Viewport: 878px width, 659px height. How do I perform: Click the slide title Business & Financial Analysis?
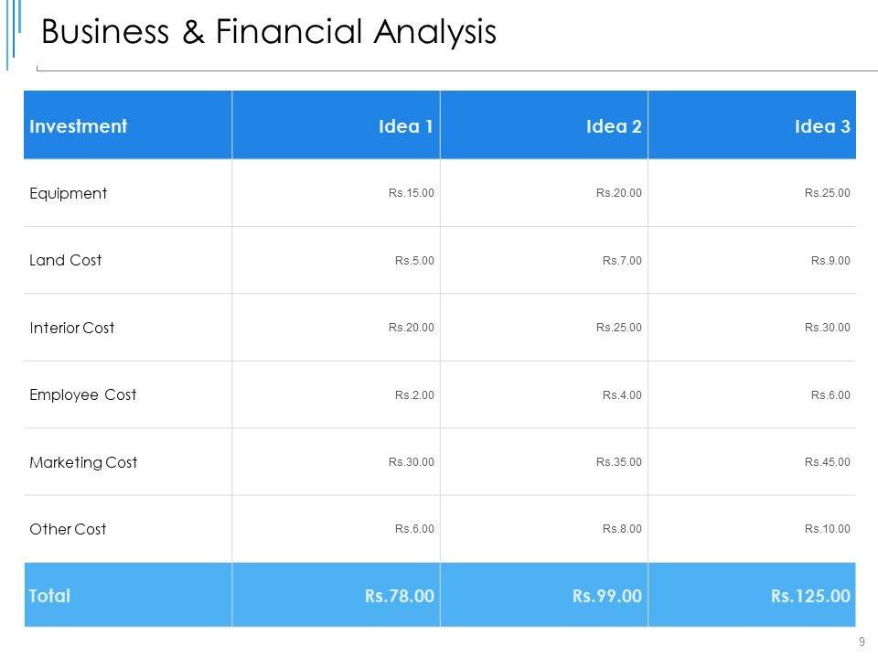pos(269,33)
